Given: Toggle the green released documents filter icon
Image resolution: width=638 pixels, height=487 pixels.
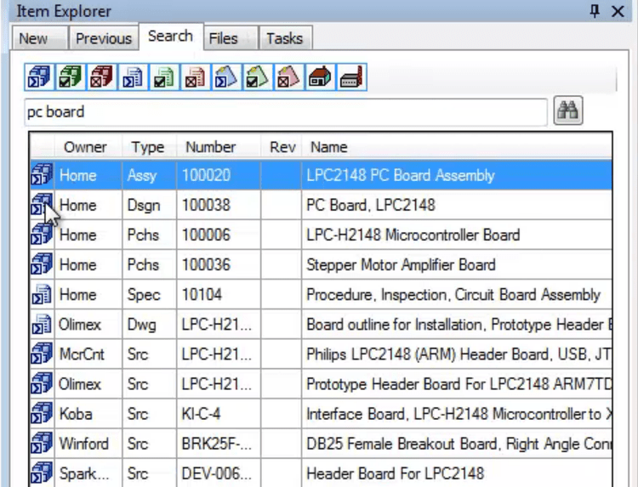Looking at the screenshot, I should pos(164,76).
